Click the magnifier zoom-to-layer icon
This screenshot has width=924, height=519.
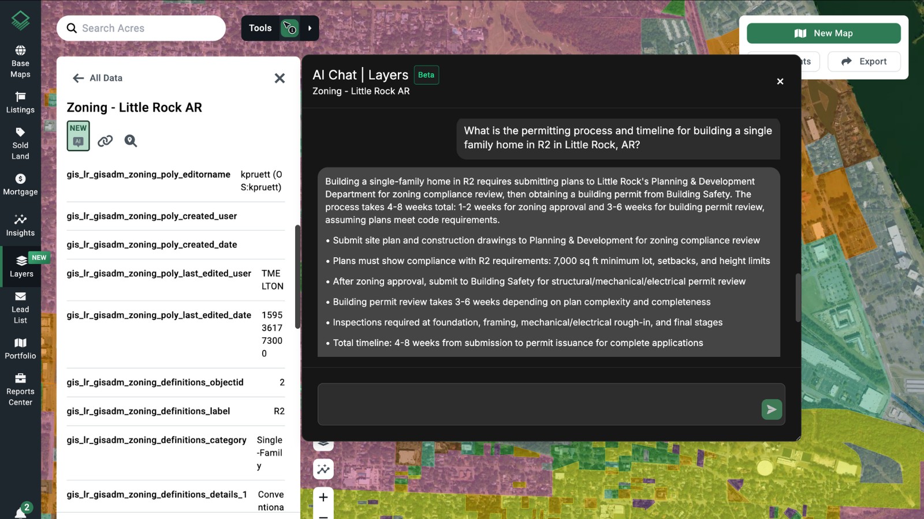[131, 141]
